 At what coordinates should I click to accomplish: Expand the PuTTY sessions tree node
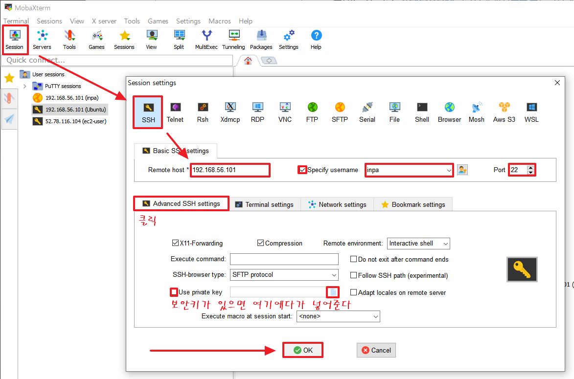click(25, 87)
